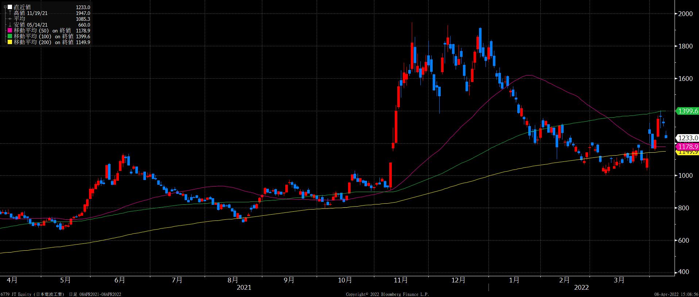Viewport: 699px width, 297px height.
Task: Click the green 1399.6 price axis tag
Action: pos(687,111)
